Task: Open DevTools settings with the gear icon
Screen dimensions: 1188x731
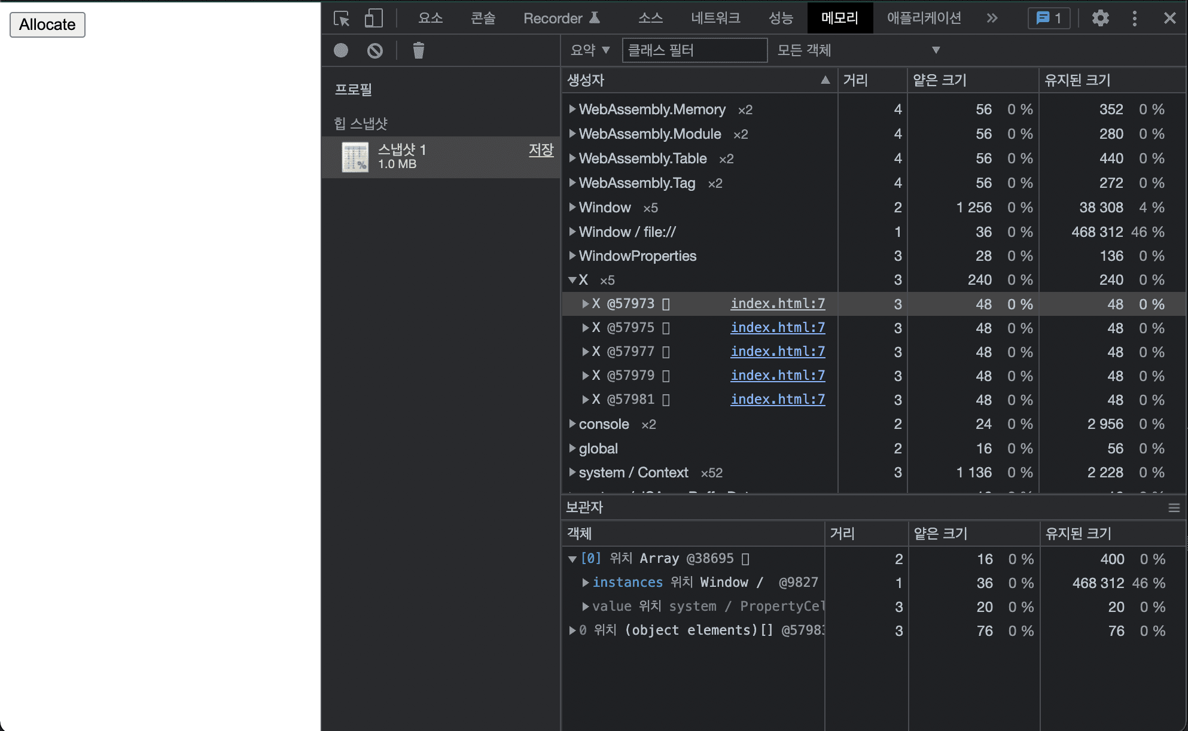Action: pyautogui.click(x=1100, y=18)
